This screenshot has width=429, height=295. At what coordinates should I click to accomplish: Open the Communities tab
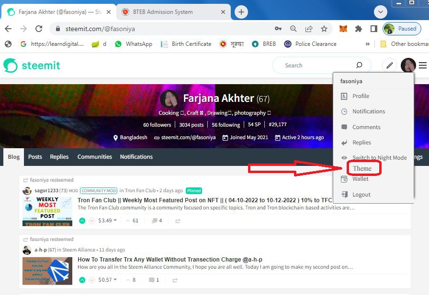coord(95,157)
